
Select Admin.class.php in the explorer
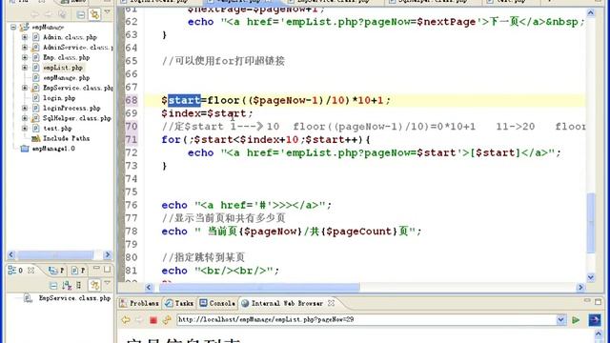click(x=70, y=37)
